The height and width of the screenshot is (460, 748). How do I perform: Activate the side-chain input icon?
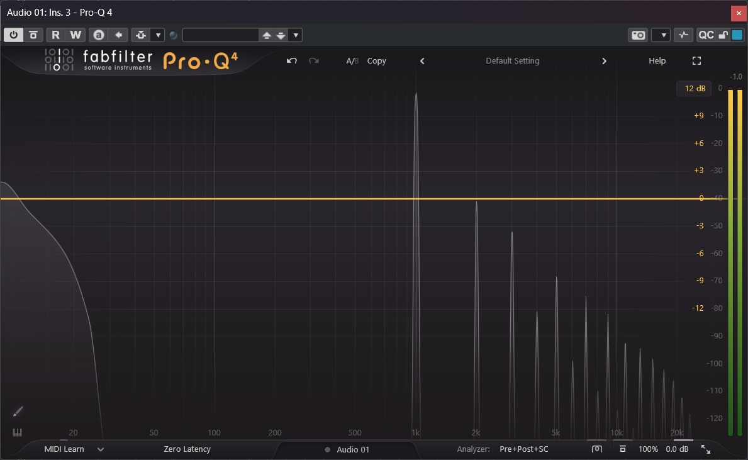pyautogui.click(x=141, y=35)
